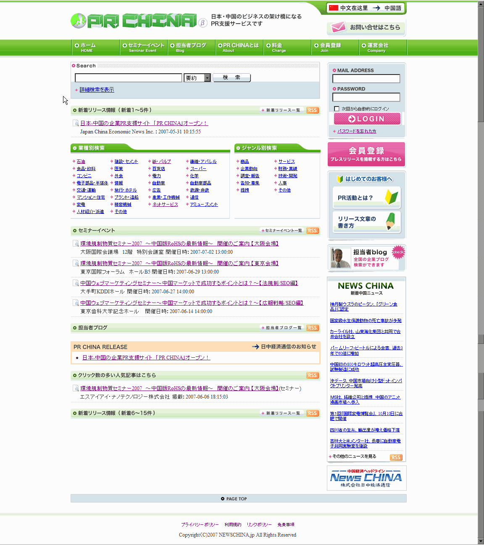Switch to the Chinese language version via the flag button
This screenshot has height=545, width=484.
pos(366,8)
